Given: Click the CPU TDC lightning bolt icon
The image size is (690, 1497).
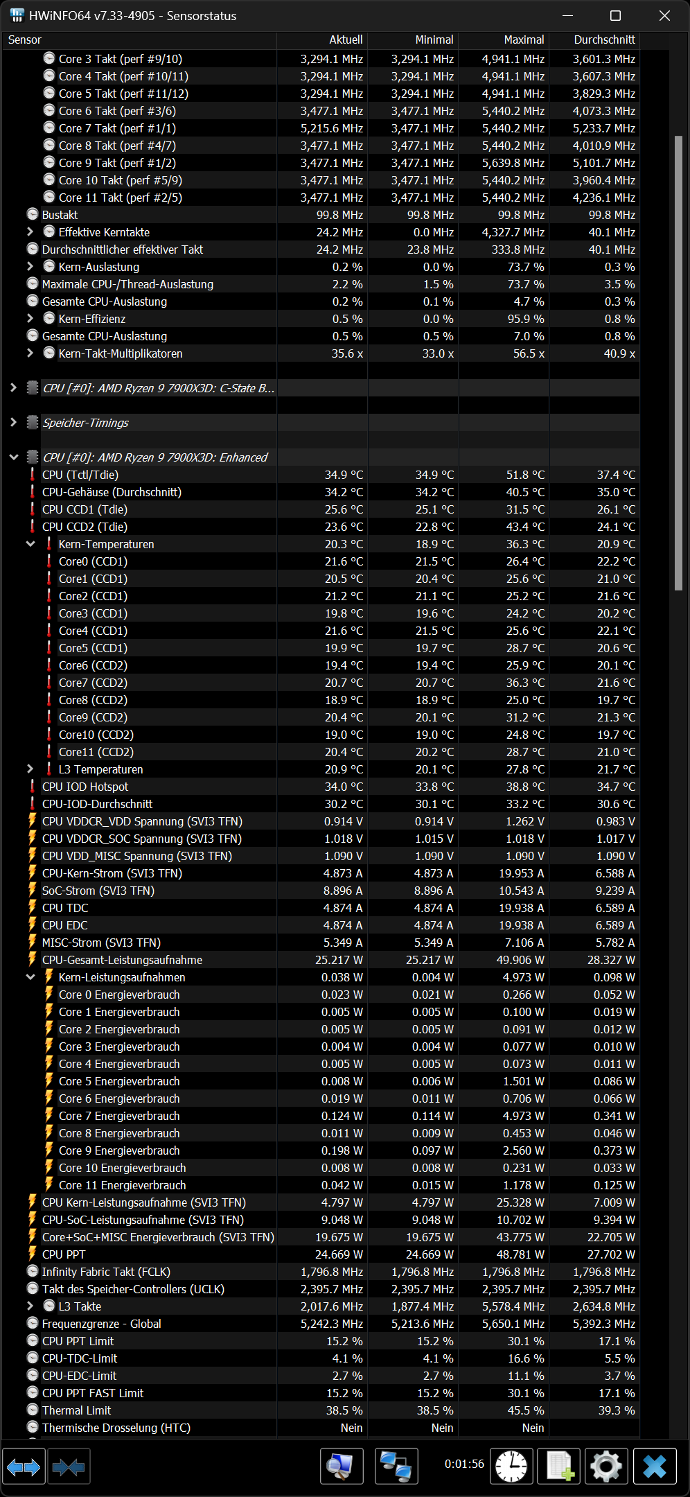Looking at the screenshot, I should (33, 907).
